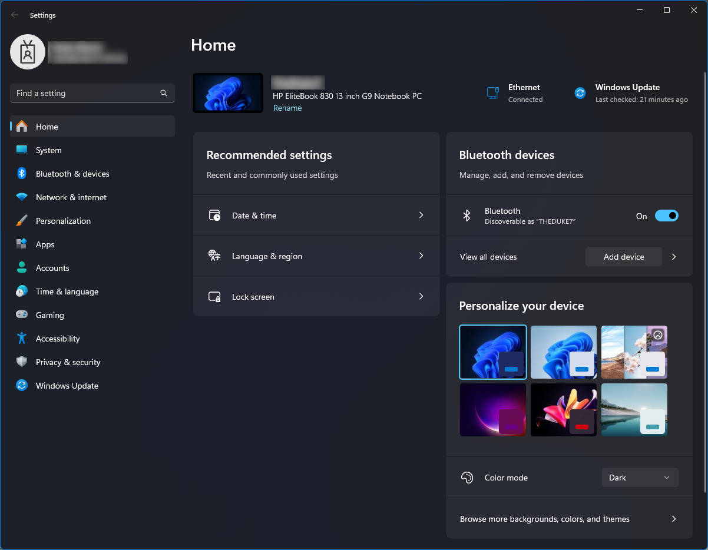
Task: Click the Rename link under PC name
Action: coord(287,108)
